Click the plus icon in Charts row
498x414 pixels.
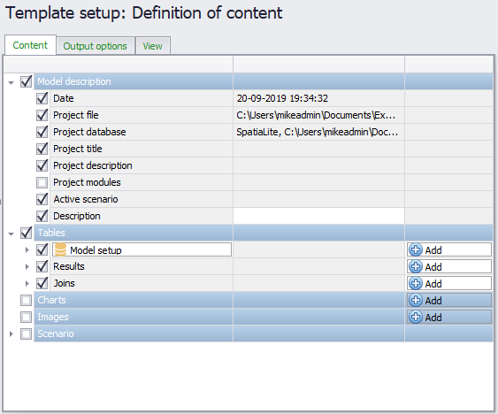coord(416,300)
